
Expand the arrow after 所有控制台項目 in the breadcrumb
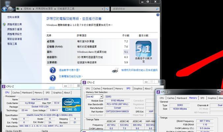coord(55,9)
